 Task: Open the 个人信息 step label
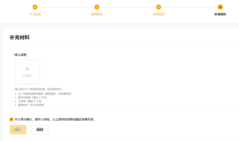[x=35, y=14]
